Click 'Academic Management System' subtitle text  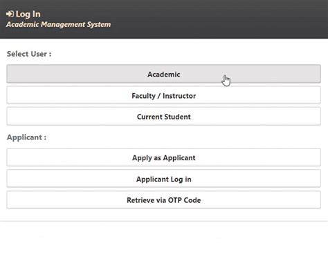pos(59,24)
